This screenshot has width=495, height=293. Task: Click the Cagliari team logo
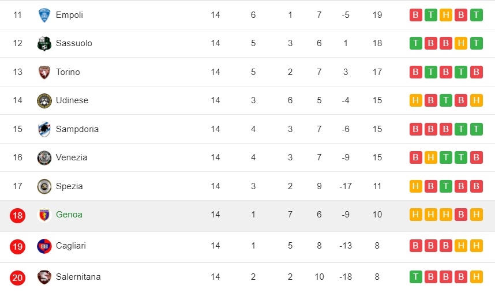click(44, 246)
